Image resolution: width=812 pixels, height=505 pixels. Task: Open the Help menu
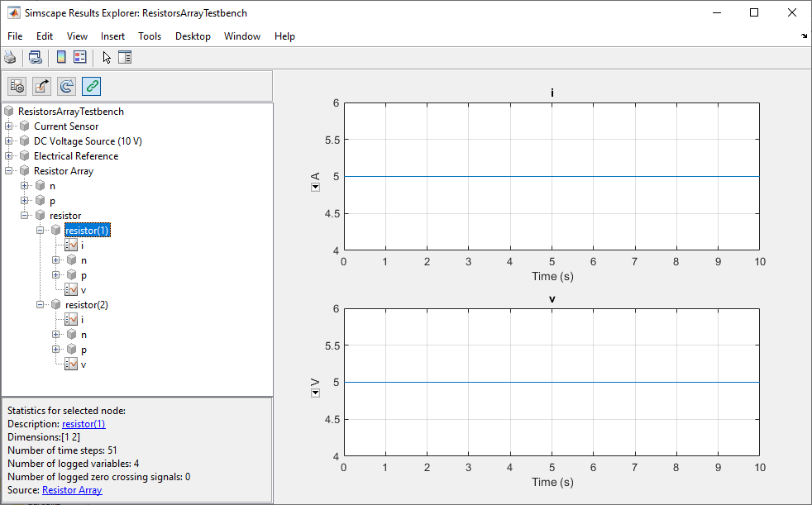point(284,36)
